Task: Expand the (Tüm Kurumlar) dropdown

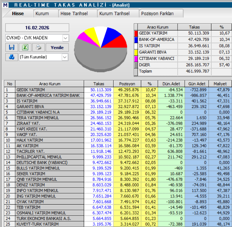Action: click(65, 57)
